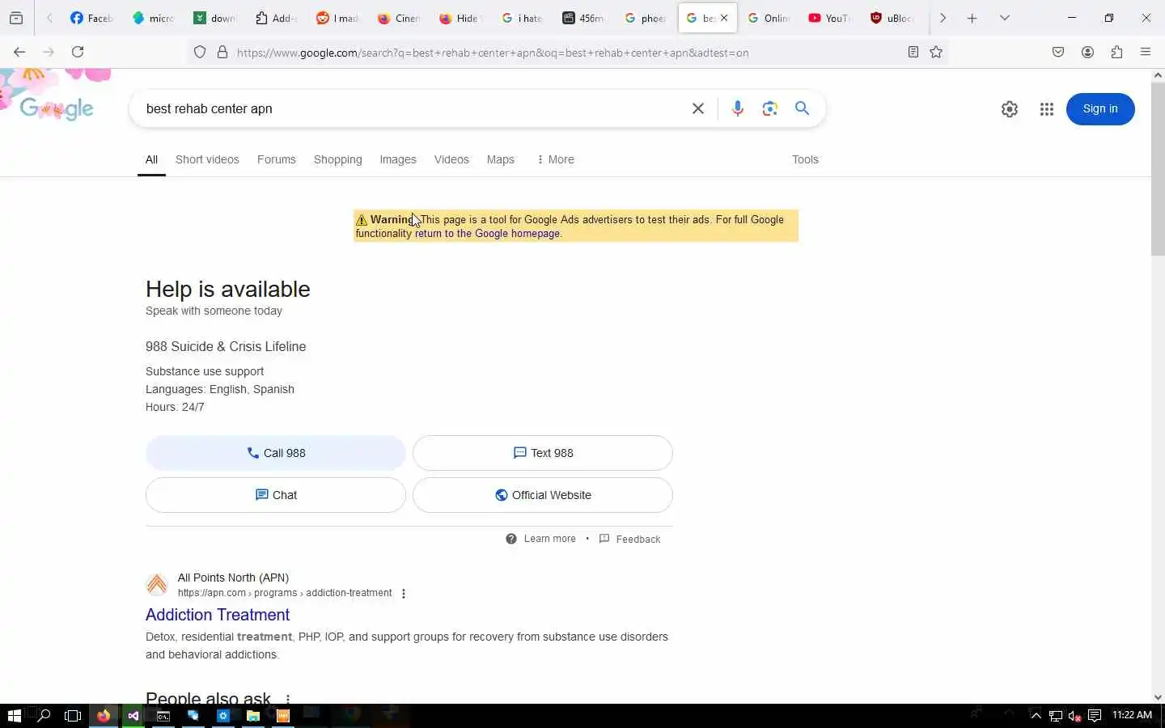
Task: Open the Visual Studio taskbar icon
Action: pyautogui.click(x=133, y=715)
